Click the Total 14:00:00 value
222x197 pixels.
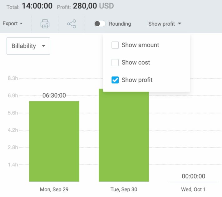(x=37, y=6)
